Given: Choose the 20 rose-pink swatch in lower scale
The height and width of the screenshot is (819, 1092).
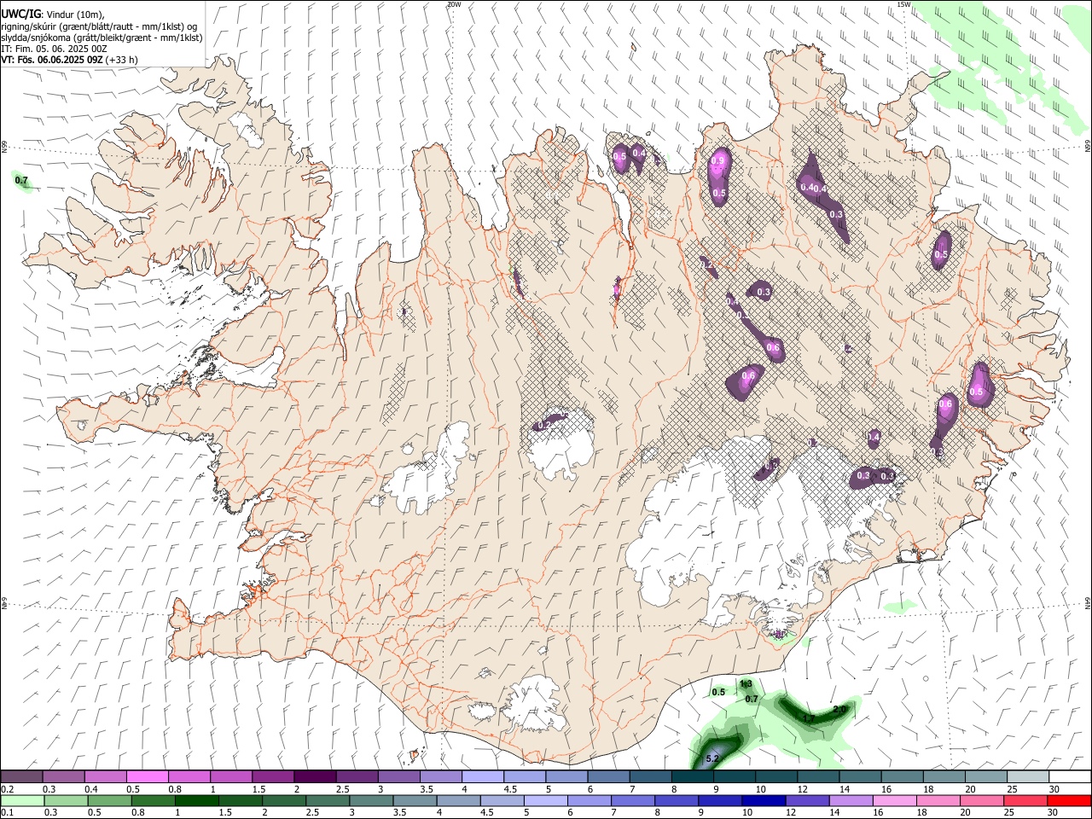Looking at the screenshot, I should click(981, 801).
